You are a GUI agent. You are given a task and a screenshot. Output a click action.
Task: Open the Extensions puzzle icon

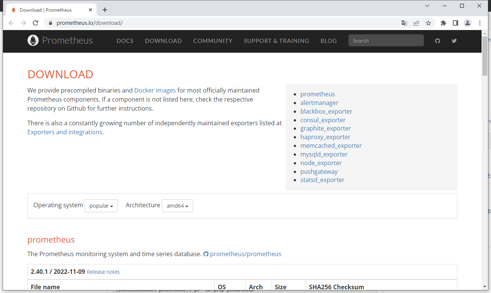443,23
